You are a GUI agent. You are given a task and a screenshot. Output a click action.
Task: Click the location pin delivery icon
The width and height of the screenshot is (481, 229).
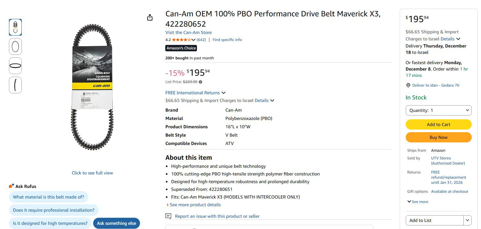[408, 85]
